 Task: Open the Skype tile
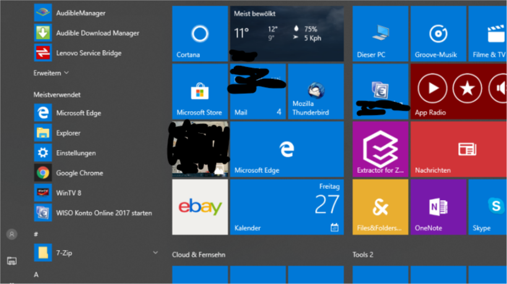pyautogui.click(x=488, y=207)
